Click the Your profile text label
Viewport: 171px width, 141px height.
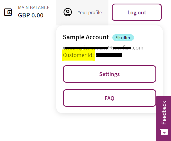[90, 13]
